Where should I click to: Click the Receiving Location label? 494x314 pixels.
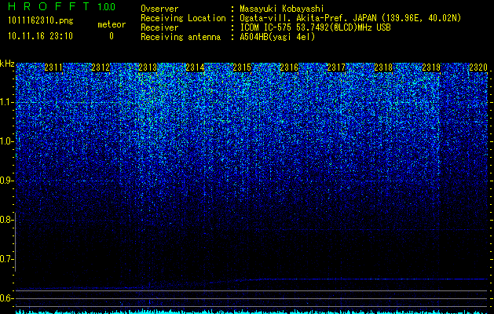point(183,18)
